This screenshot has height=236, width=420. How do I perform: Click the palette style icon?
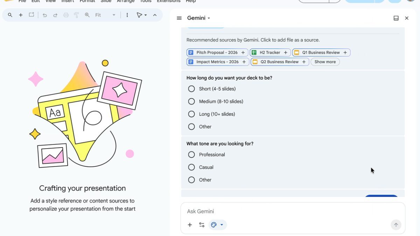pos(214,225)
